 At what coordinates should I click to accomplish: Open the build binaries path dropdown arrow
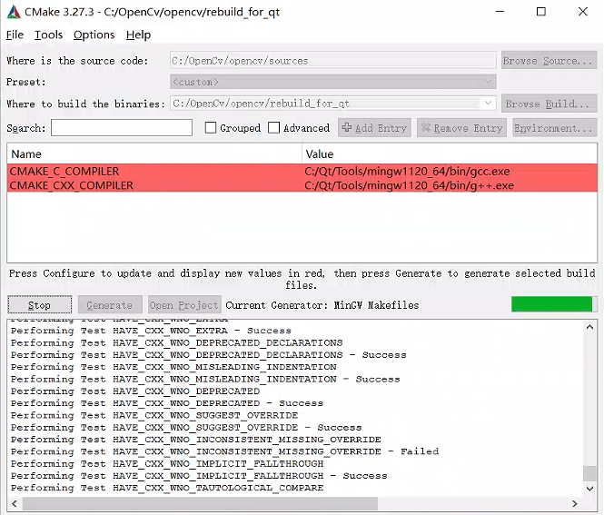[x=488, y=104]
